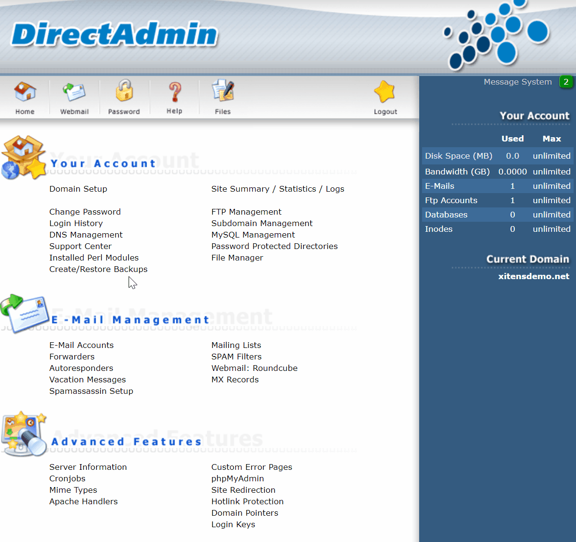Open Mailing Lists
576x542 pixels.
[236, 345]
